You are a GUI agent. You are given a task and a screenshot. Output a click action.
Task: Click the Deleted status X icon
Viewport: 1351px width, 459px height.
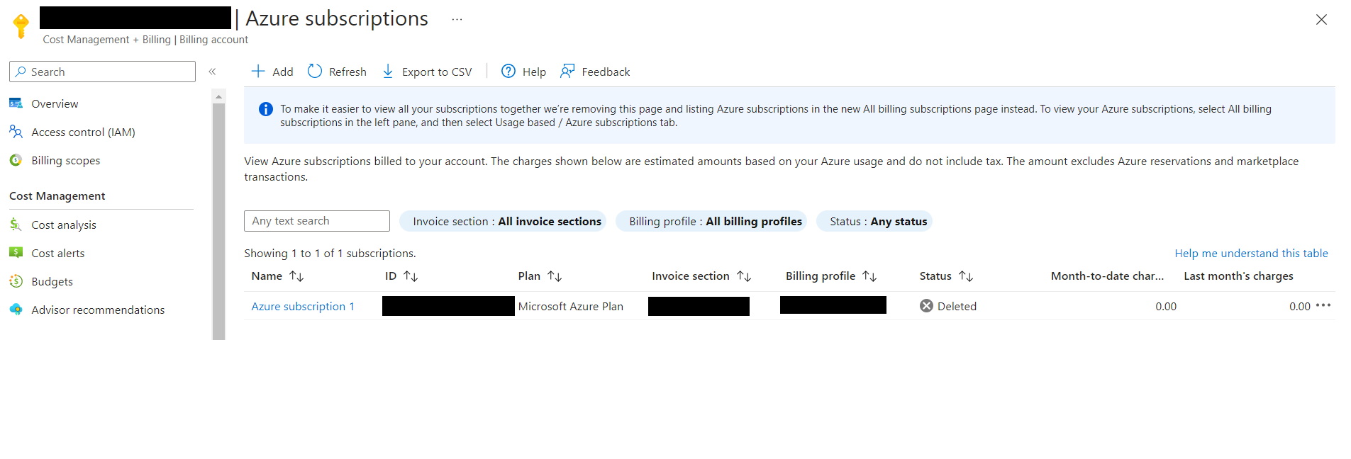click(926, 306)
